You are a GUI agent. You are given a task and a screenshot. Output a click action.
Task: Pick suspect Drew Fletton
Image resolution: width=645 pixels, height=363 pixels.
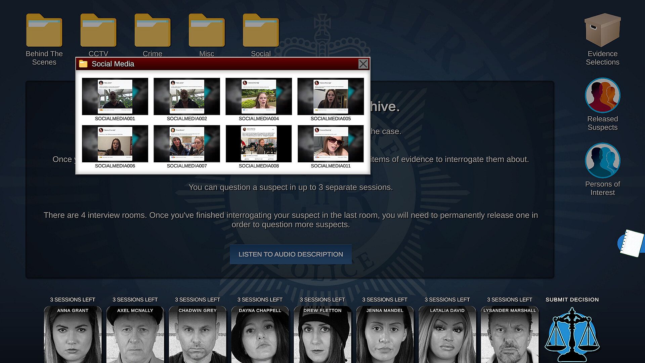pos(322,334)
